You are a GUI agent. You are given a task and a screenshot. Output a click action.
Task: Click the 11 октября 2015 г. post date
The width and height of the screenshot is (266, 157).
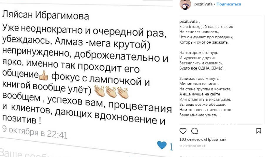pos(193,146)
